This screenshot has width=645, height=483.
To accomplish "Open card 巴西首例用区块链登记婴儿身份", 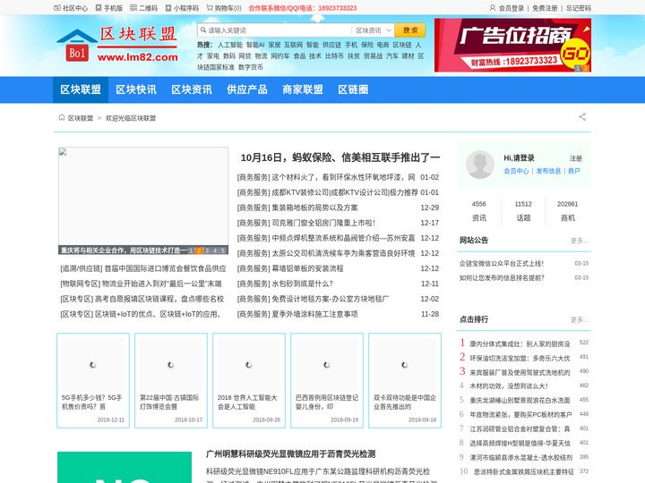I will 327,380.
